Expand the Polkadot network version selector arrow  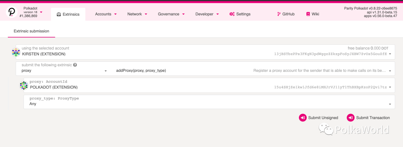point(41,12)
